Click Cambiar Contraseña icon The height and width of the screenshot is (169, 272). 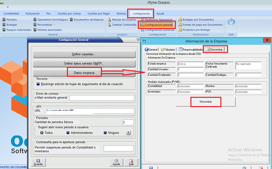coord(110,25)
